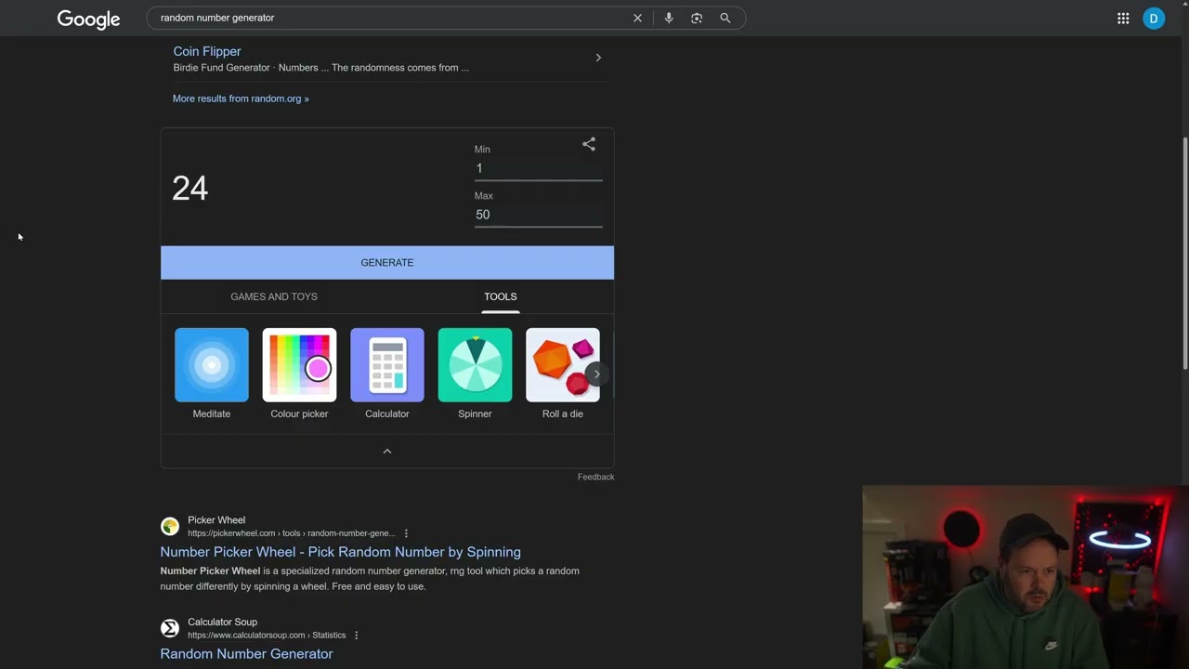
Task: Select the Tools tab
Action: pos(500,296)
